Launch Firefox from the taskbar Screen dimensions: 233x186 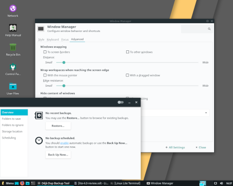[x=22, y=183]
